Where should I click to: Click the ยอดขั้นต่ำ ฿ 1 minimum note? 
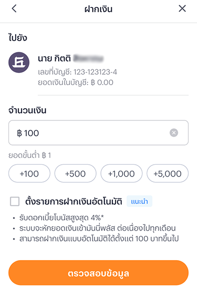point(30,155)
